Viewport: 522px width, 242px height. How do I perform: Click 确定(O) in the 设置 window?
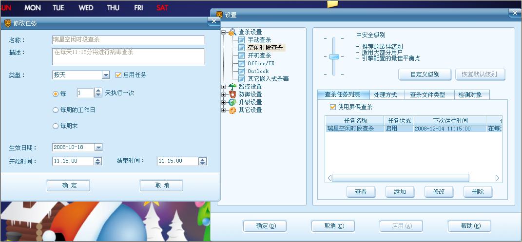265,226
